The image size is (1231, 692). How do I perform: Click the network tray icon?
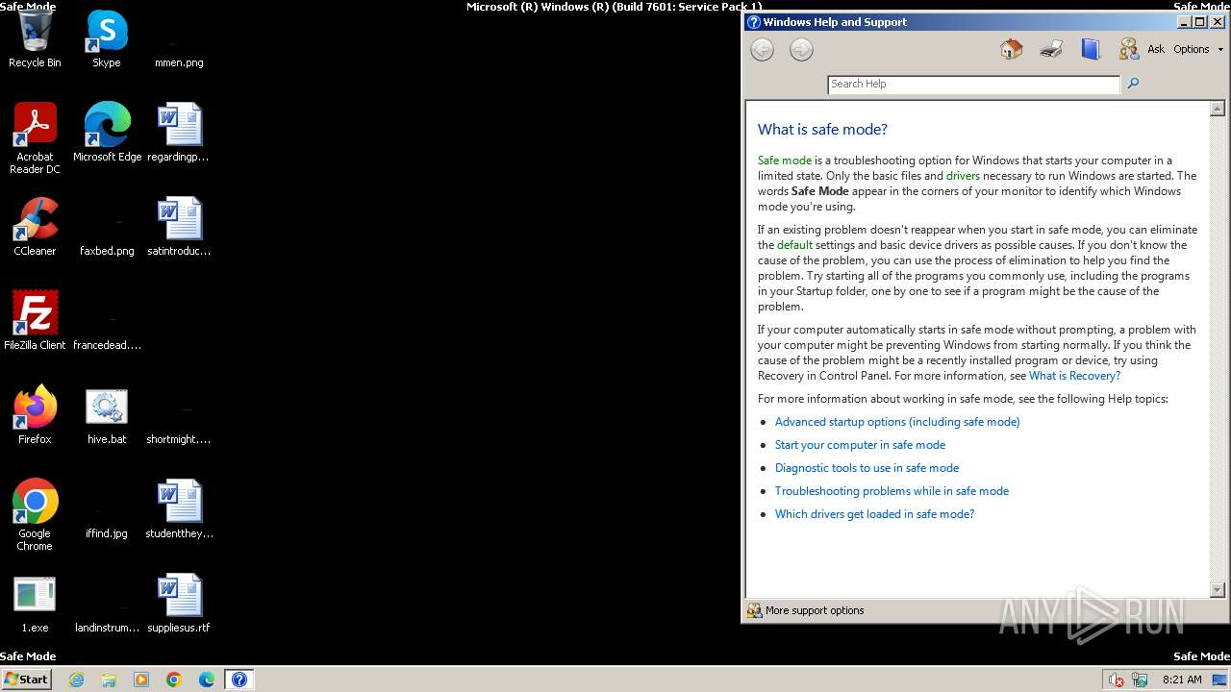coord(1140,680)
